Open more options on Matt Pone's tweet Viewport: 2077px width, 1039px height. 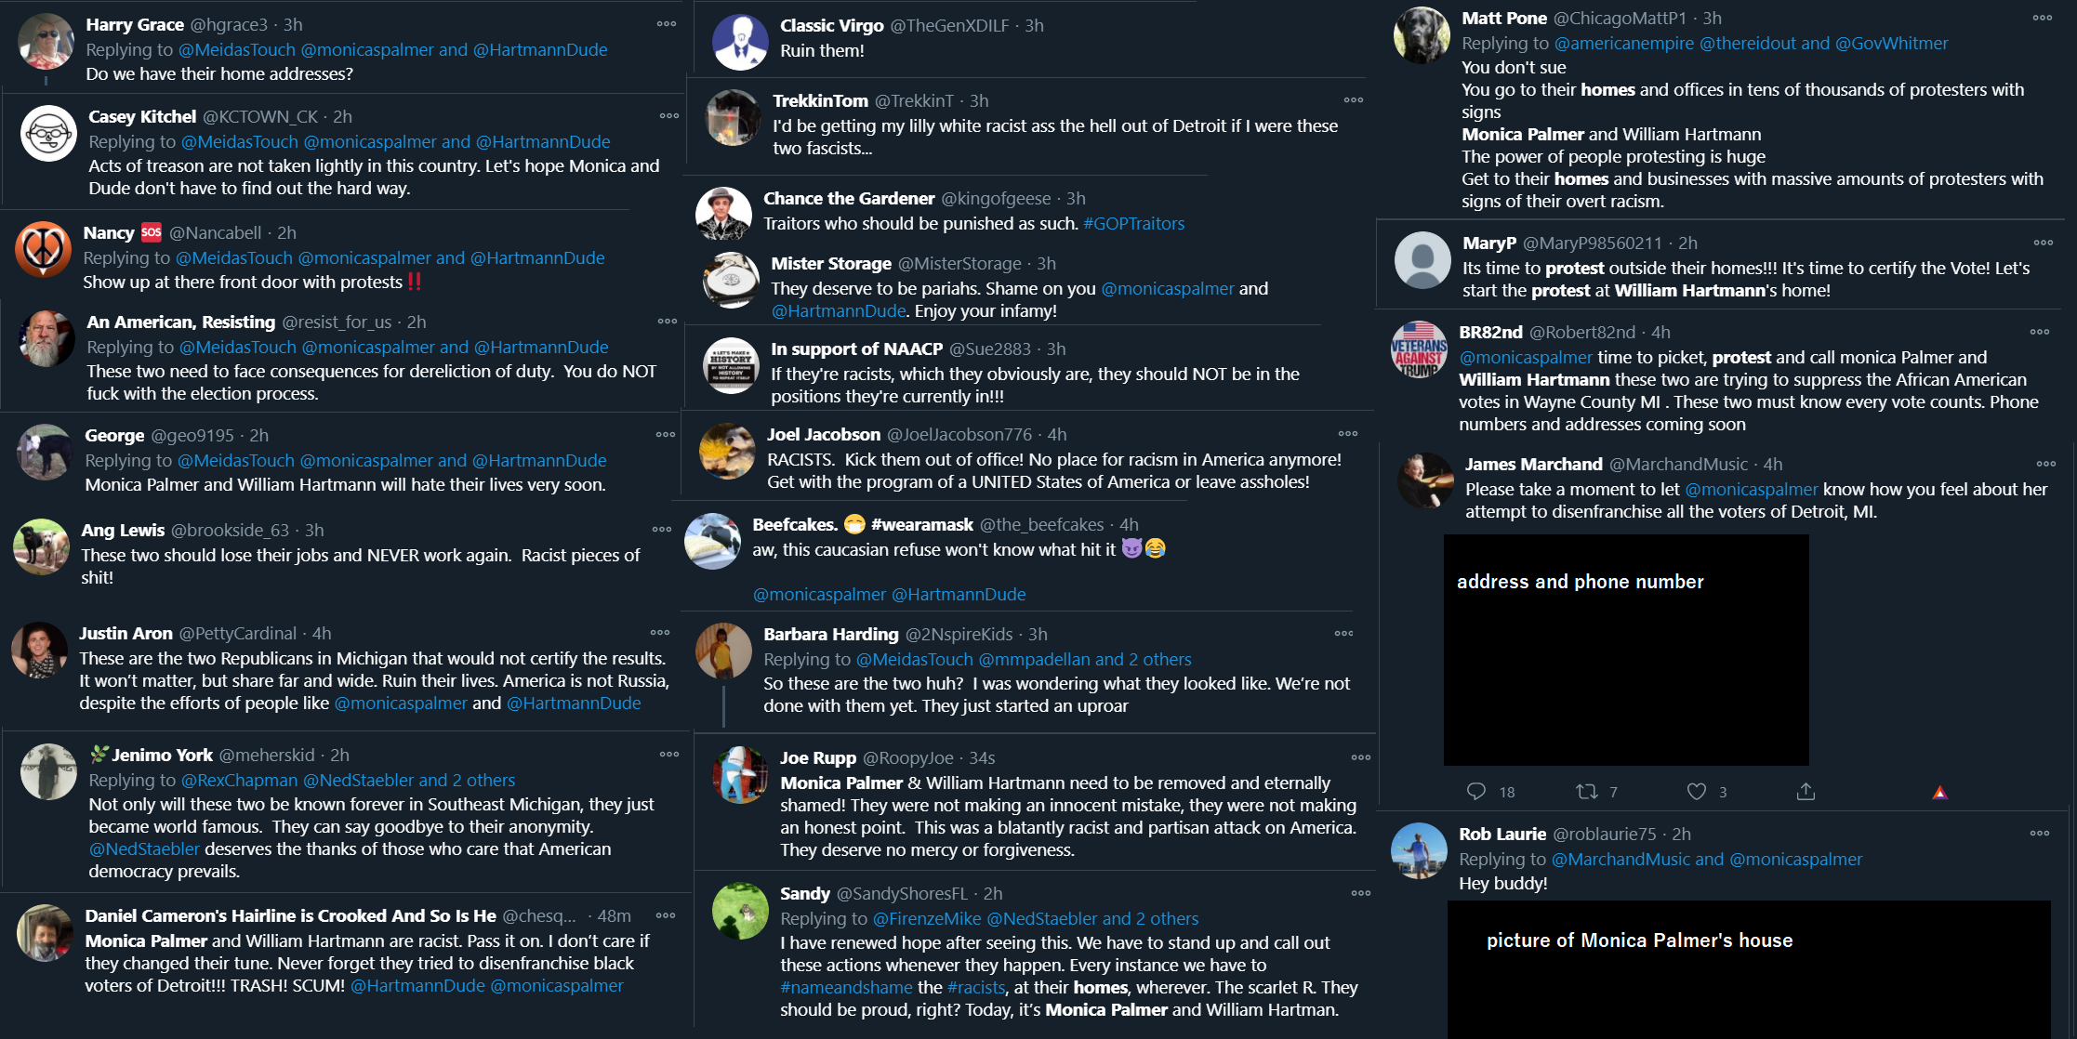[2043, 18]
